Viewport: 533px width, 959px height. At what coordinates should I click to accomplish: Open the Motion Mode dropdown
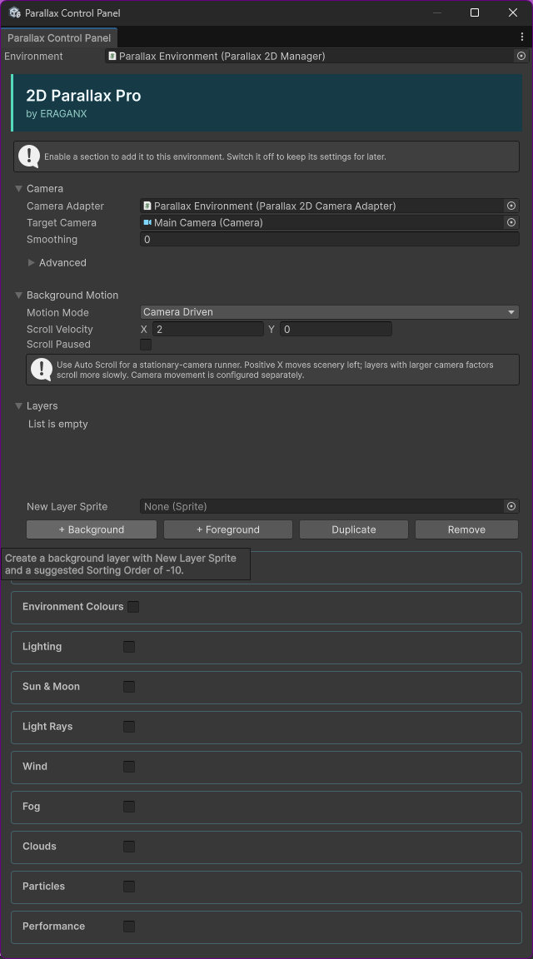[329, 312]
